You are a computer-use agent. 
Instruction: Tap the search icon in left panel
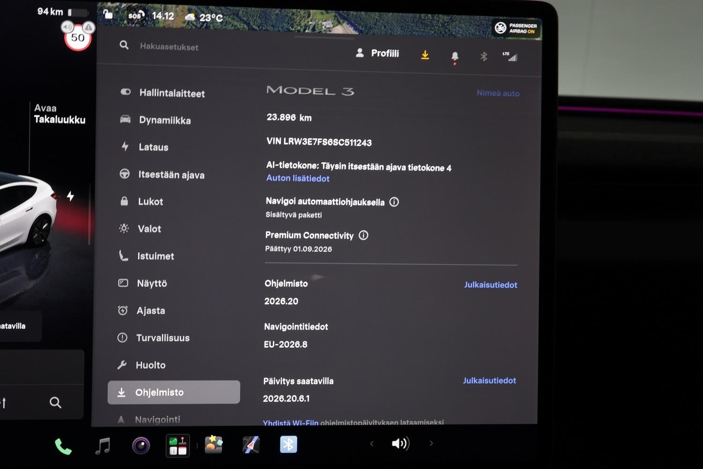[55, 402]
